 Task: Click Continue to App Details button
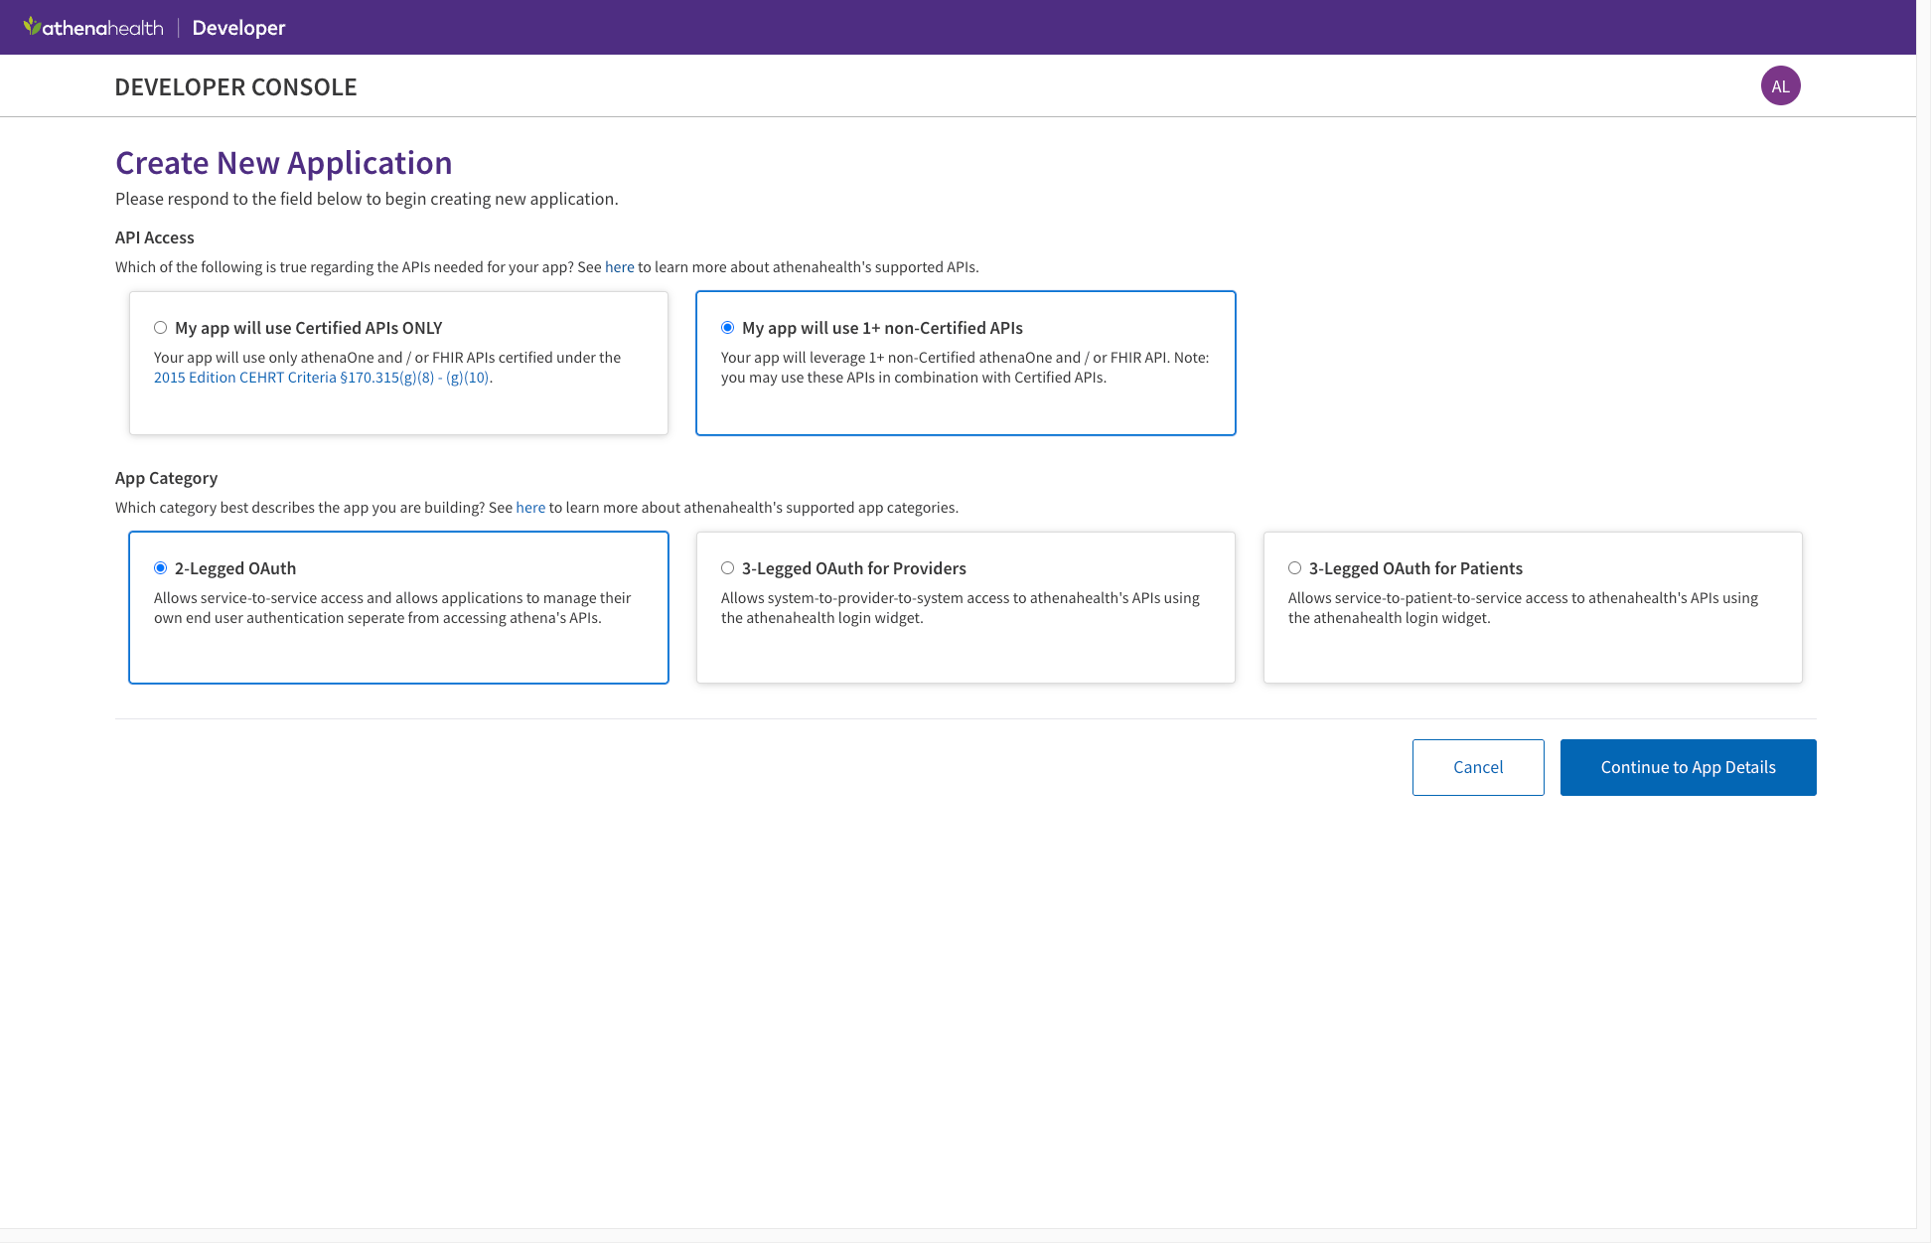coord(1688,767)
